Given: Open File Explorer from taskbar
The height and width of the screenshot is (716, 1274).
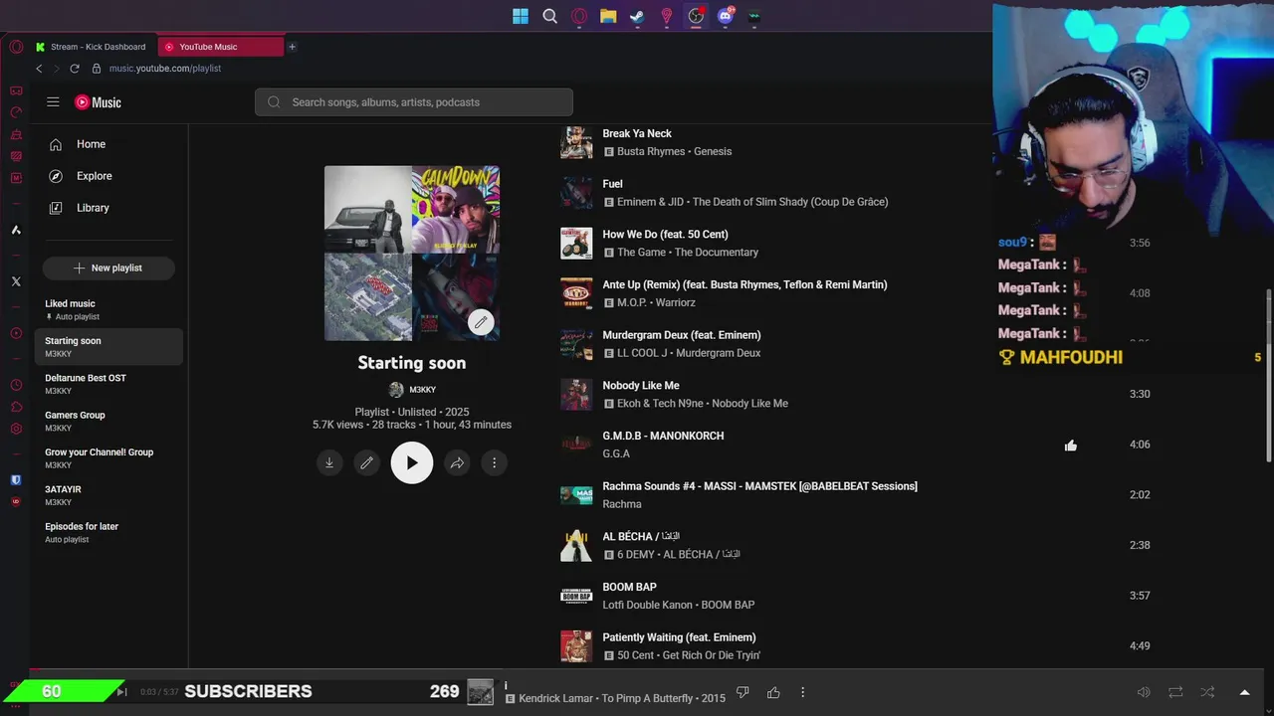Looking at the screenshot, I should coord(608,16).
